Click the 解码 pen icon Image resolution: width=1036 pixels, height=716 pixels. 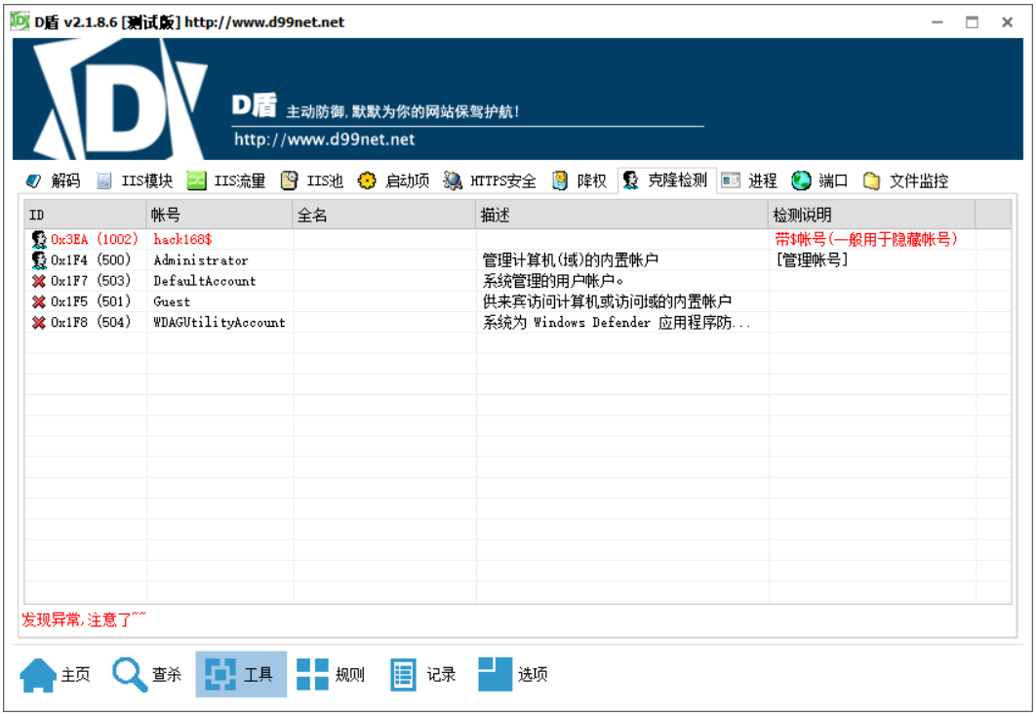click(x=32, y=180)
